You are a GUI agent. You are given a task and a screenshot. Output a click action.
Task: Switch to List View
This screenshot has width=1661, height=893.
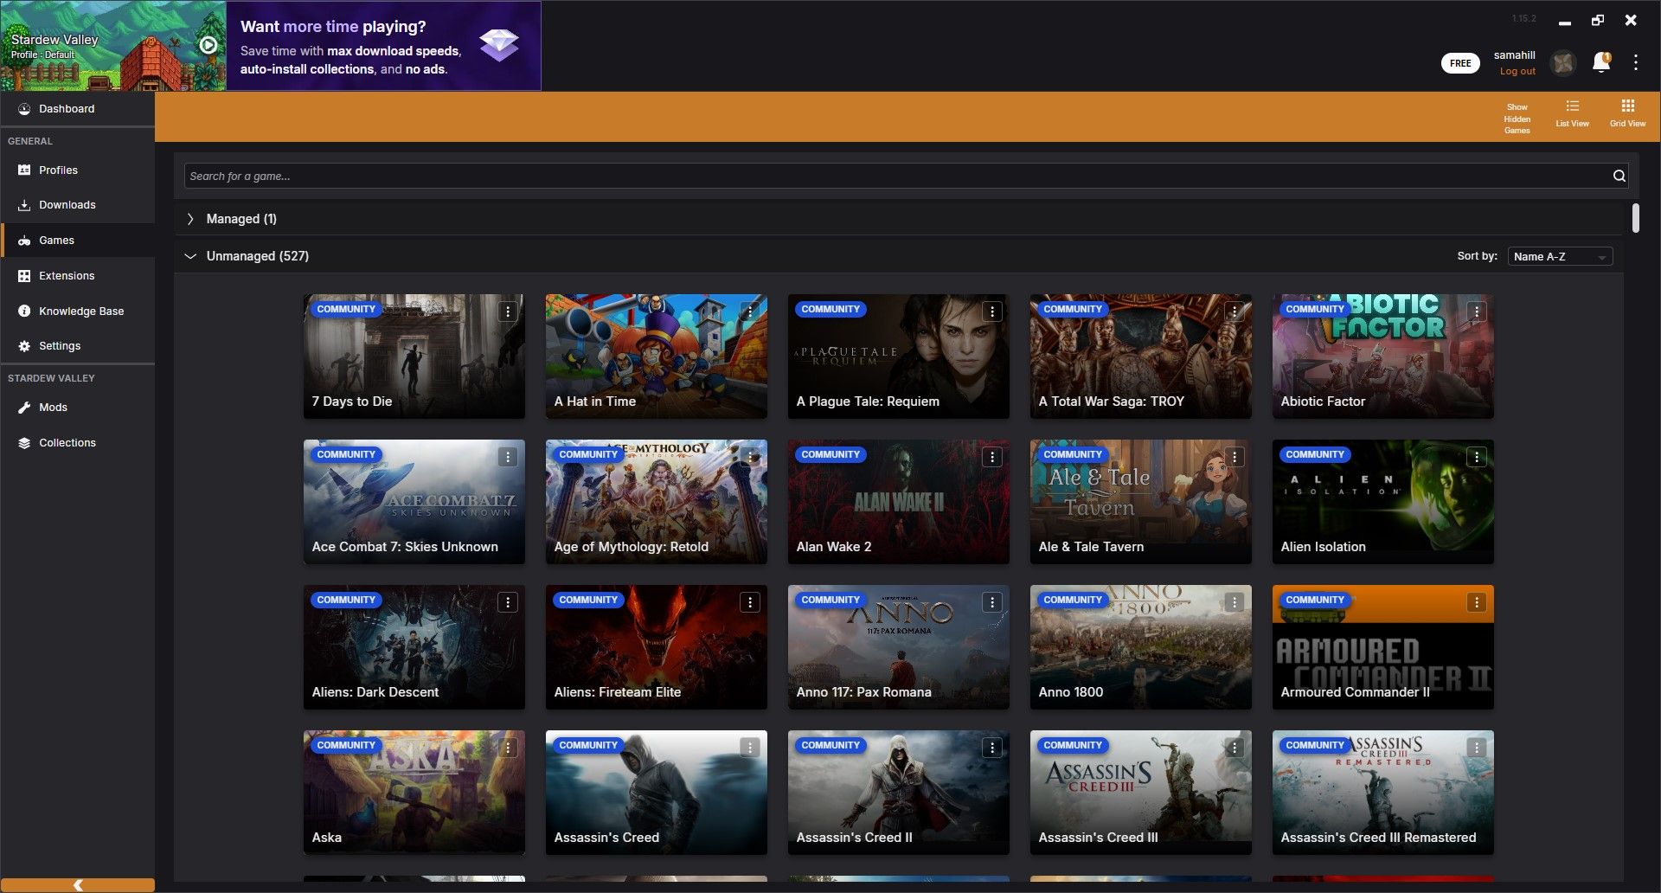point(1571,112)
